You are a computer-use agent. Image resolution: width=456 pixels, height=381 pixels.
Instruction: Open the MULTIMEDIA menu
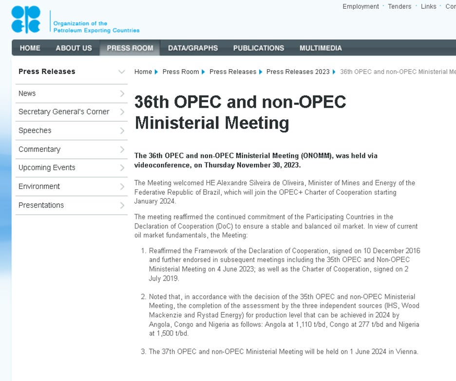coord(321,48)
